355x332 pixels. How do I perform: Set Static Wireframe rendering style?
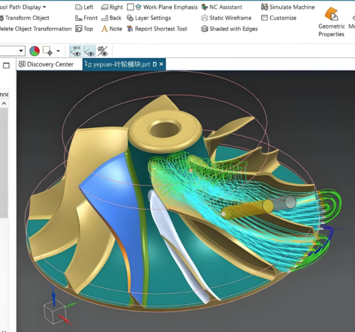(x=226, y=18)
